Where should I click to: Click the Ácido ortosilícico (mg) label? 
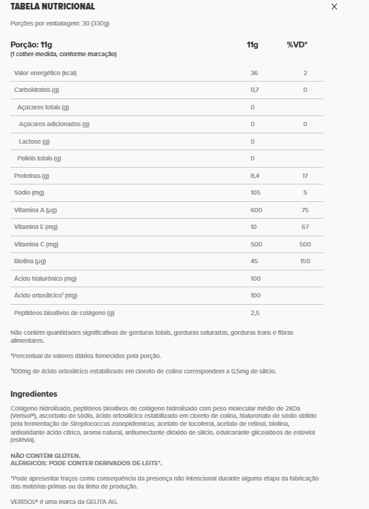pos(45,295)
